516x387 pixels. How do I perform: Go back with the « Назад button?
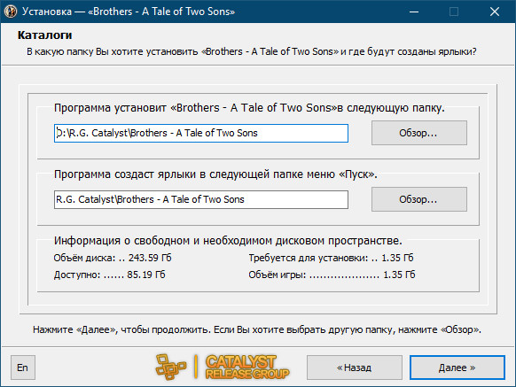[355, 368]
